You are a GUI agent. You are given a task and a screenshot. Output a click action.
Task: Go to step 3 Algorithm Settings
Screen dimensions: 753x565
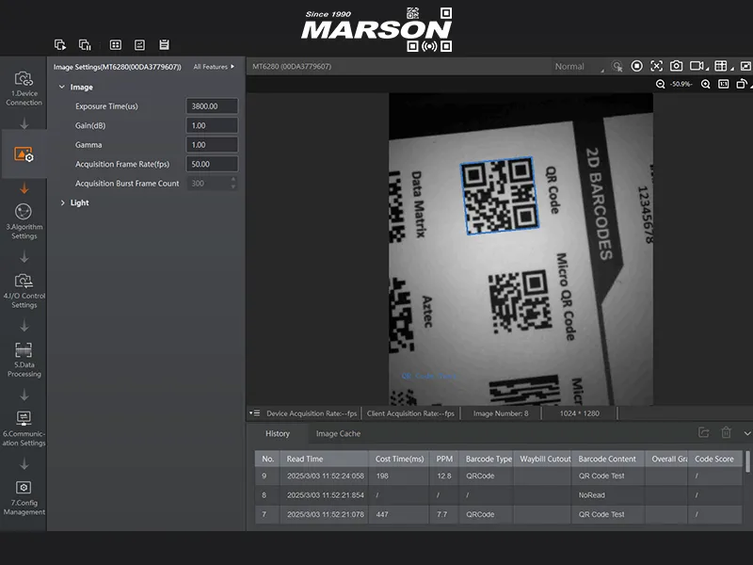coord(24,221)
